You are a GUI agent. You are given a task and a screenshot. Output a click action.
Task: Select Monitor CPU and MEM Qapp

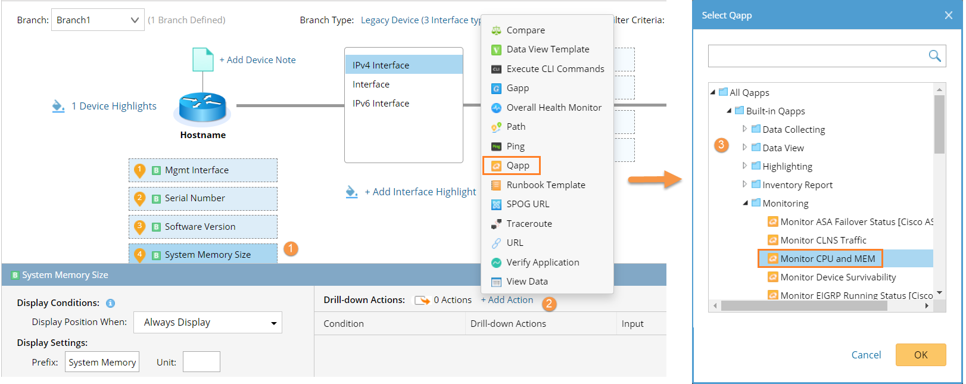pos(827,258)
